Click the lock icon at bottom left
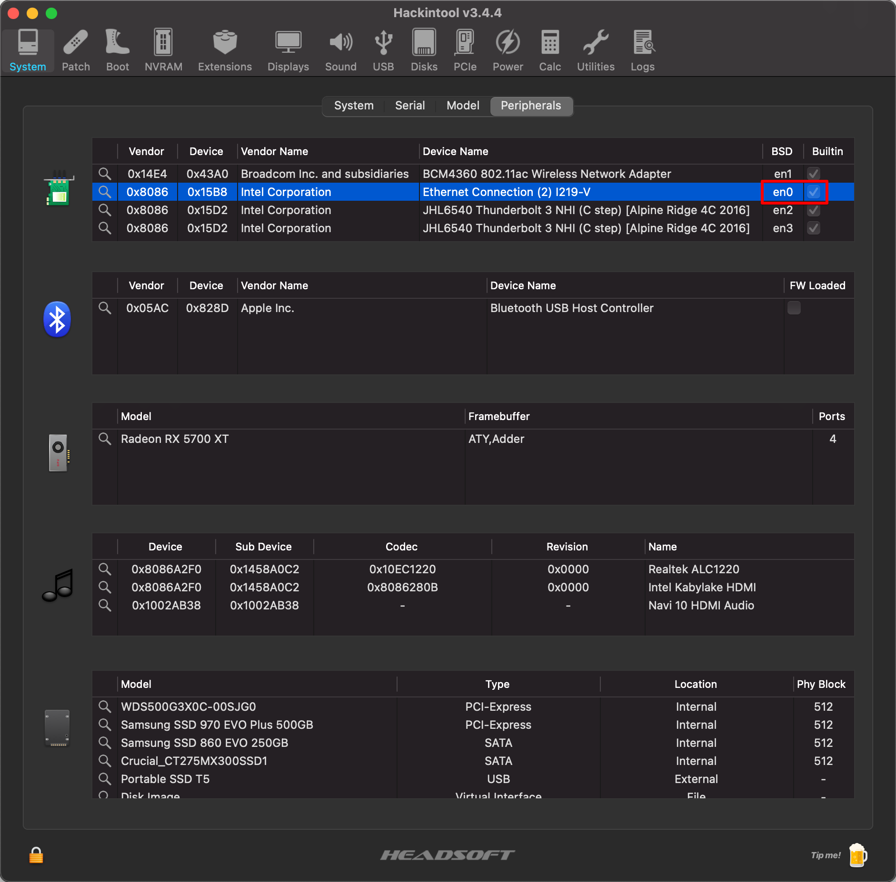 [x=36, y=855]
